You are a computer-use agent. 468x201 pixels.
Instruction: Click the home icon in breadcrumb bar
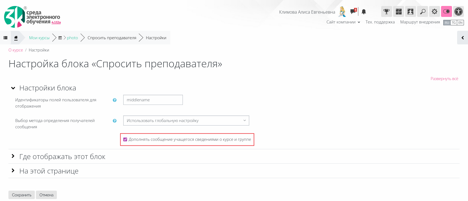click(16, 38)
